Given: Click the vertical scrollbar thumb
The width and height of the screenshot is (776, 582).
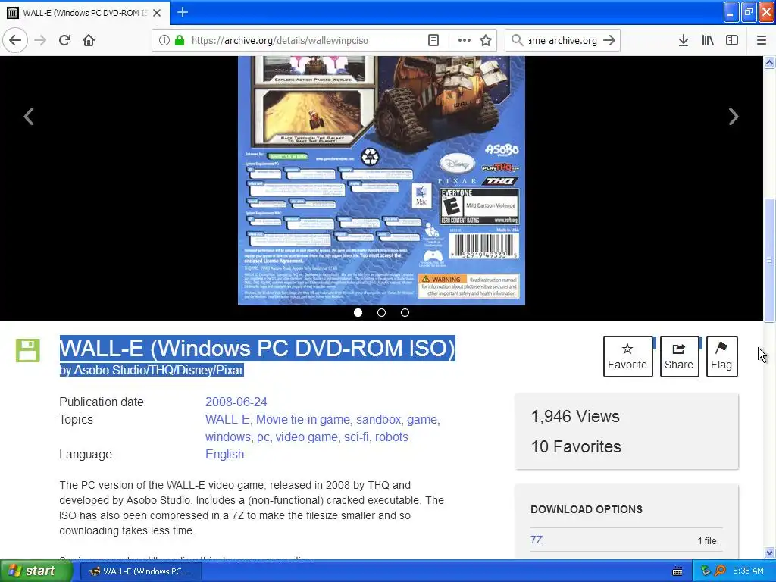Looking at the screenshot, I should [x=770, y=261].
